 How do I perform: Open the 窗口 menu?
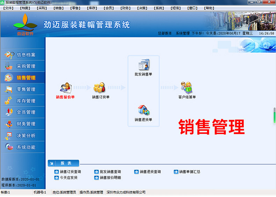192,8
